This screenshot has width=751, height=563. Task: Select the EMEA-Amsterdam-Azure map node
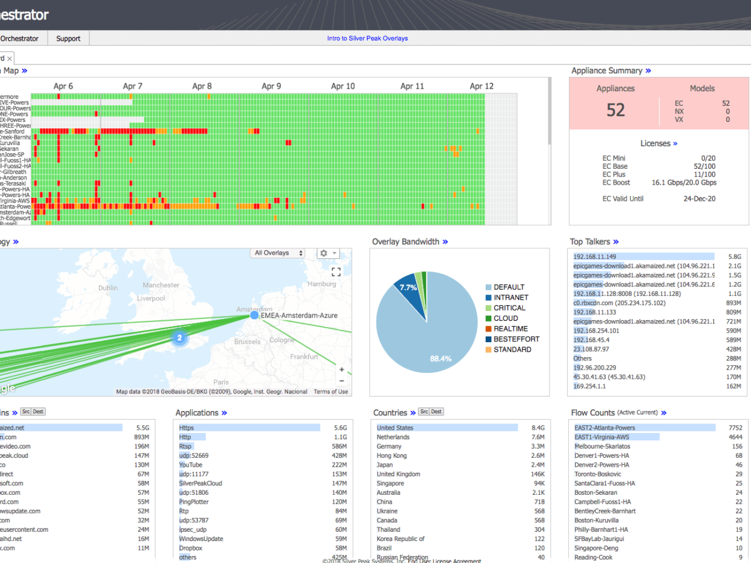254,315
